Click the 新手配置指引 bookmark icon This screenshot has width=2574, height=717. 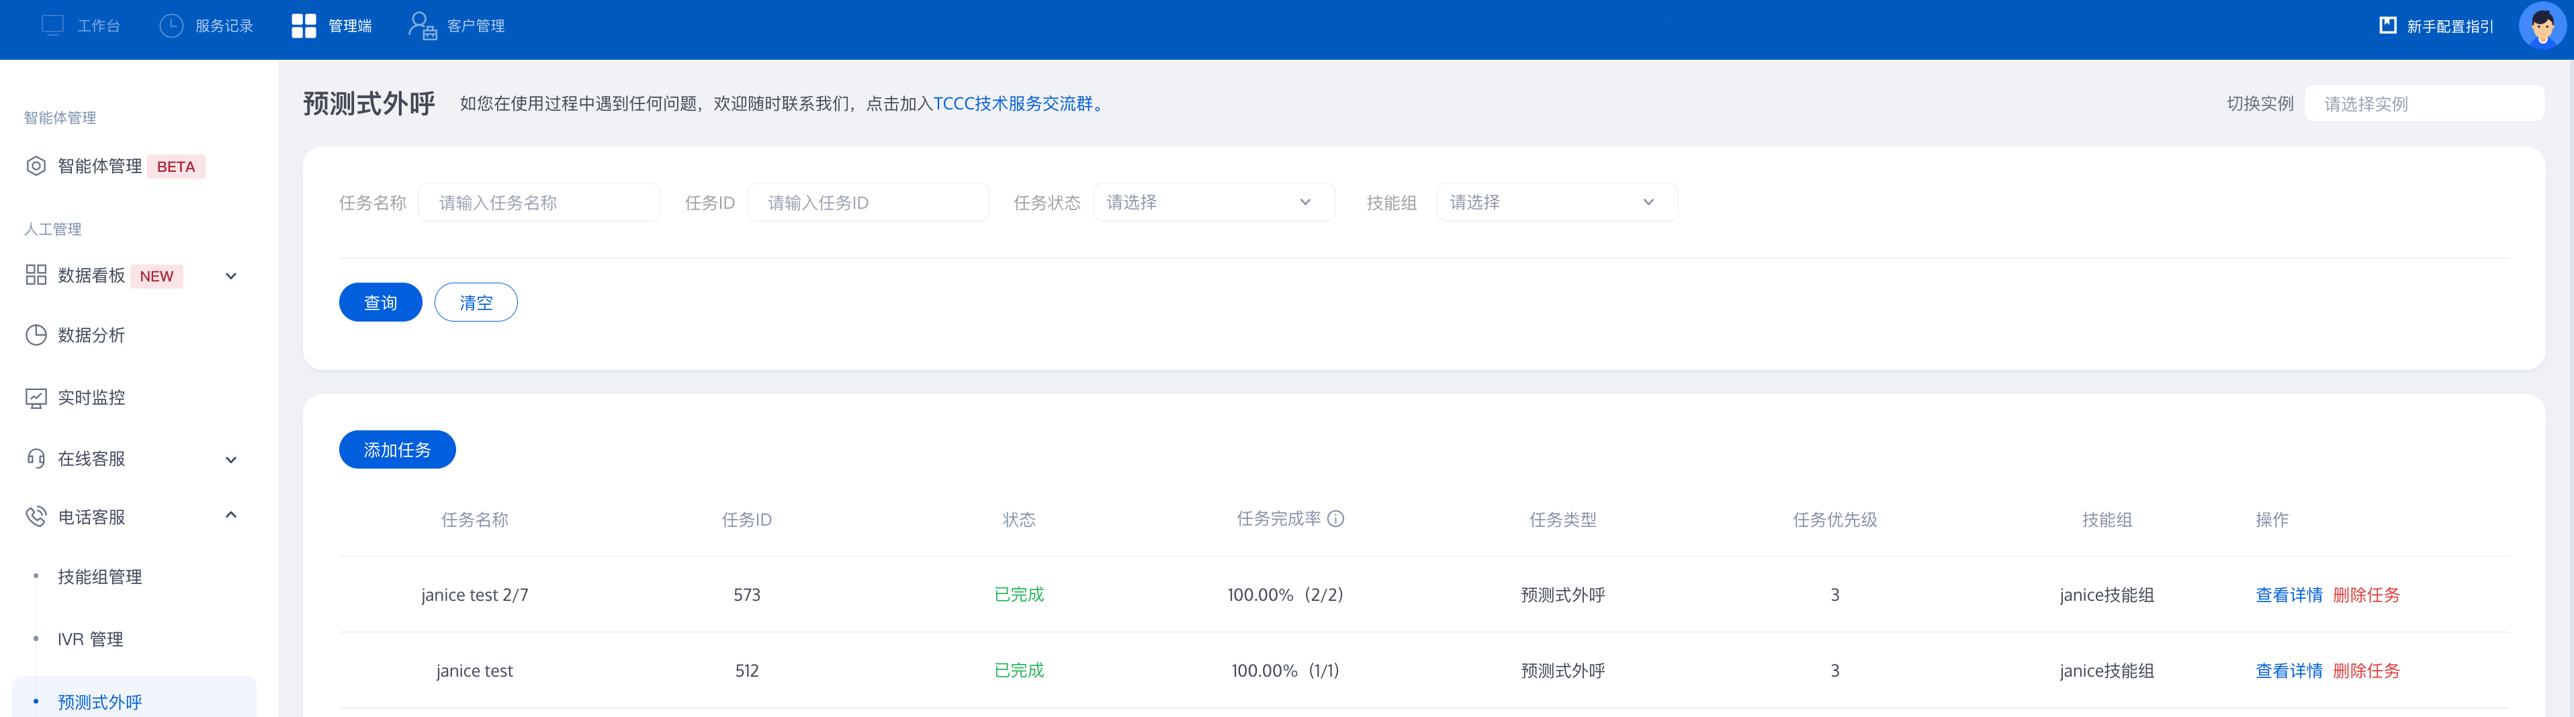point(2388,25)
